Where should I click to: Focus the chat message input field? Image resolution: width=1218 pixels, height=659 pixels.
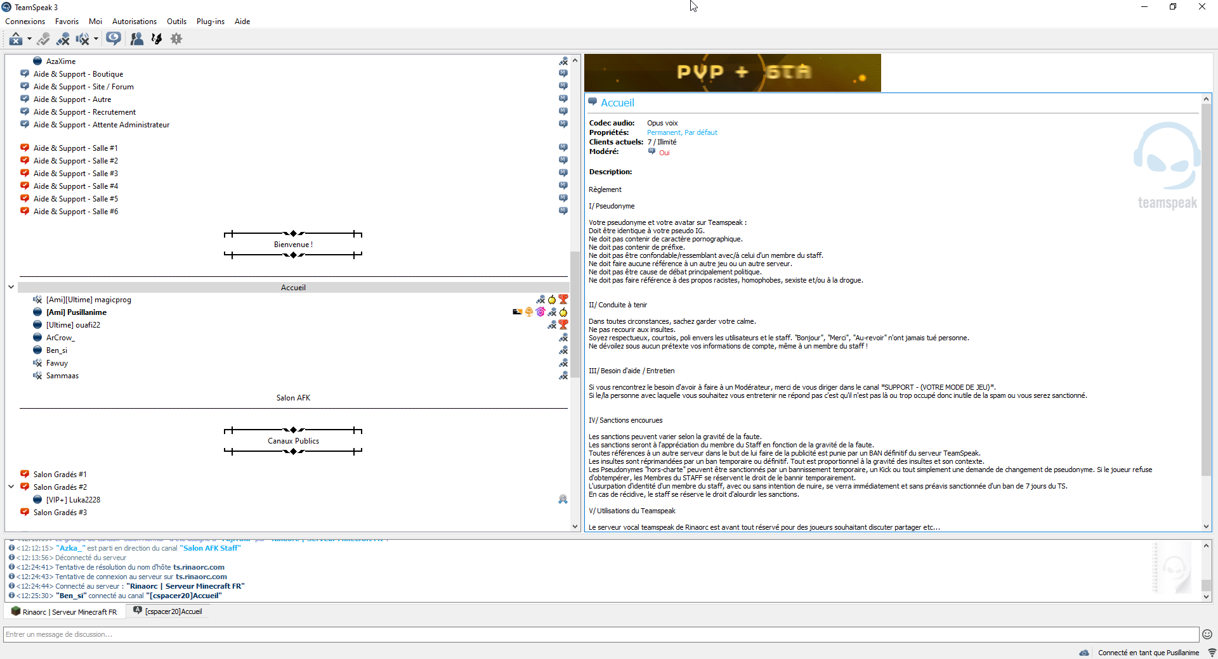click(601, 634)
